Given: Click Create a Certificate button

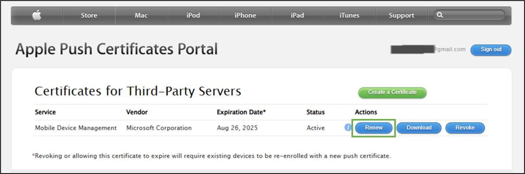Looking at the screenshot, I should (392, 92).
